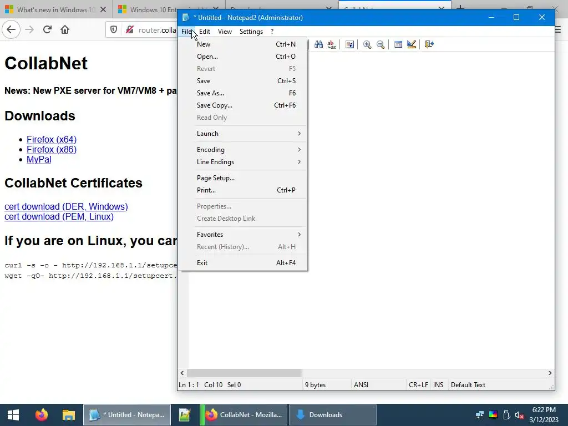Viewport: 568px width, 426px height.
Task: Close the 'What's new in Windows 10' tab
Action: pyautogui.click(x=103, y=10)
